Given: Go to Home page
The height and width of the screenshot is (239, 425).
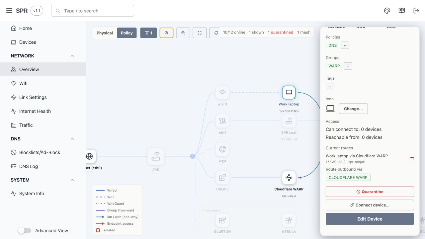Looking at the screenshot, I should point(43,28).
